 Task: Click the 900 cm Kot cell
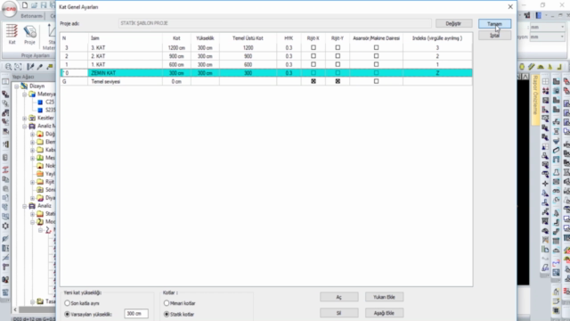[176, 56]
